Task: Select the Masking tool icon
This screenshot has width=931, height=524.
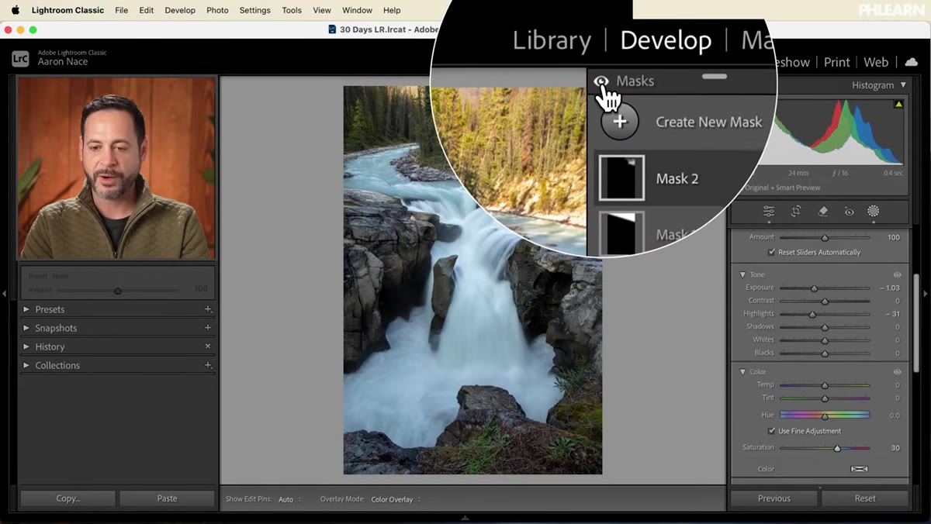Action: [x=873, y=211]
